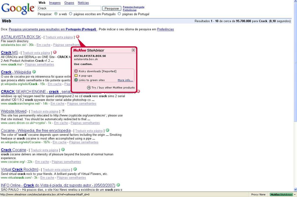Open Cocaine - Wikipedia, the free encyclopedia result
The width and height of the screenshot is (297, 197).
point(36,131)
